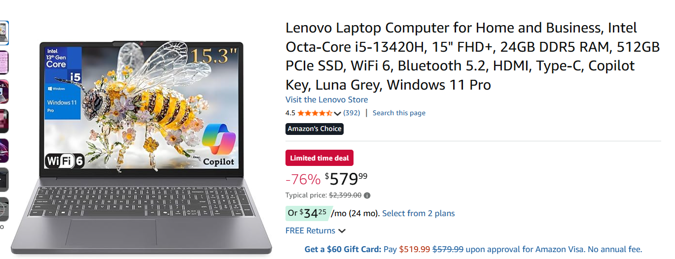Click the Amazon's Choice badge
This screenshot has width=675, height=259.
pos(315,129)
